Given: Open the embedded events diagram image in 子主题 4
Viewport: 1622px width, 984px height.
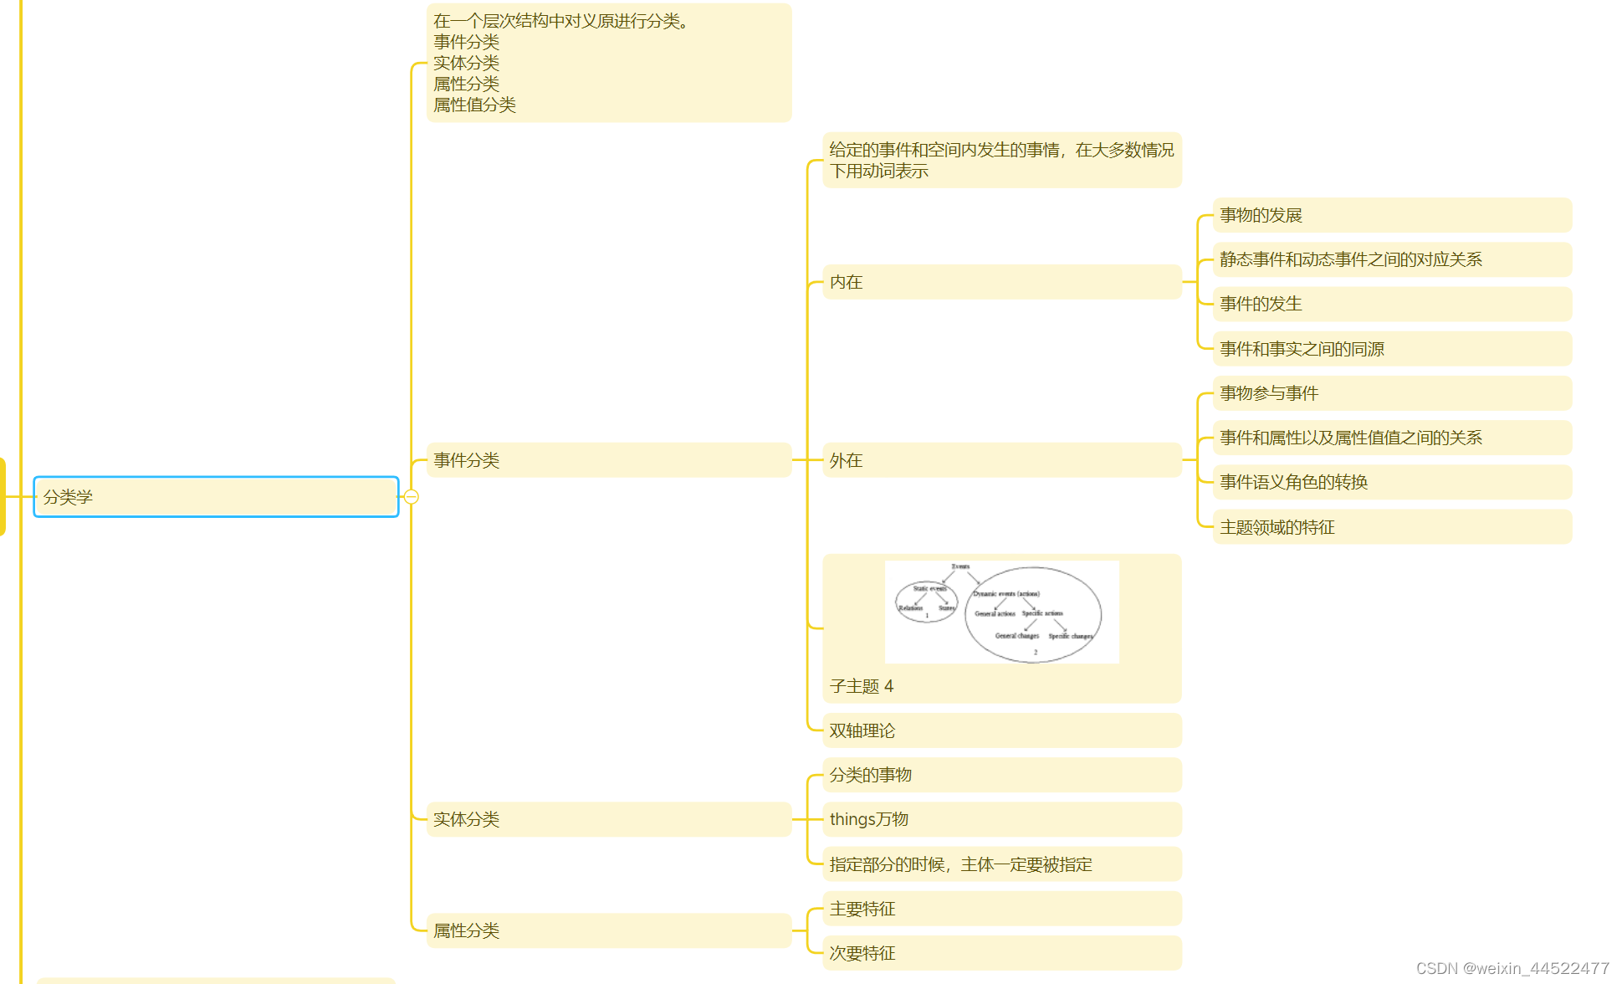Looking at the screenshot, I should point(1001,612).
